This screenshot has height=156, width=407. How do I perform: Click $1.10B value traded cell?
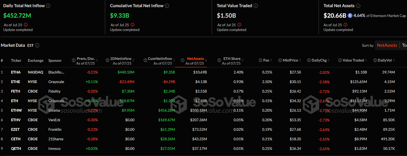coord(361,72)
